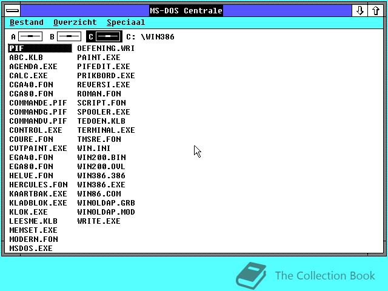Select WIN200.OVL file
The height and width of the screenshot is (291, 388).
point(101,167)
